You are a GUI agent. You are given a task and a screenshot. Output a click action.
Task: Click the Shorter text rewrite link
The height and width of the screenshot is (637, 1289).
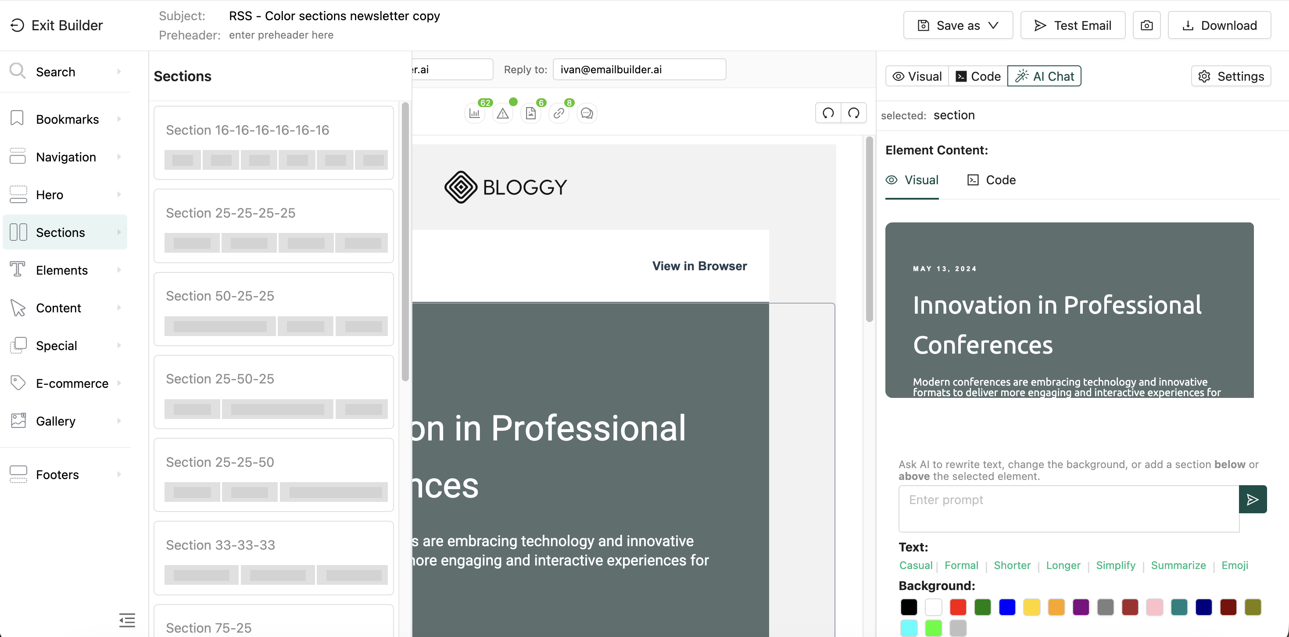click(x=1012, y=565)
